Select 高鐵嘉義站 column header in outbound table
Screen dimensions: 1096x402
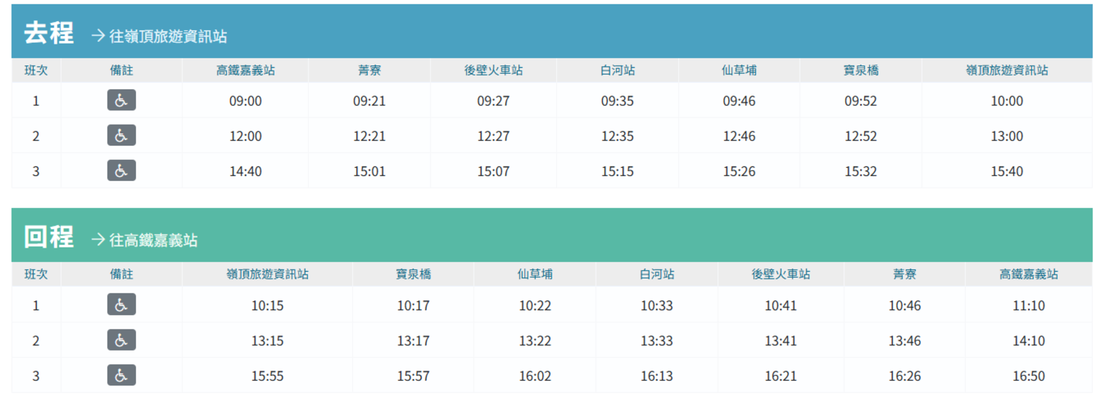(245, 70)
